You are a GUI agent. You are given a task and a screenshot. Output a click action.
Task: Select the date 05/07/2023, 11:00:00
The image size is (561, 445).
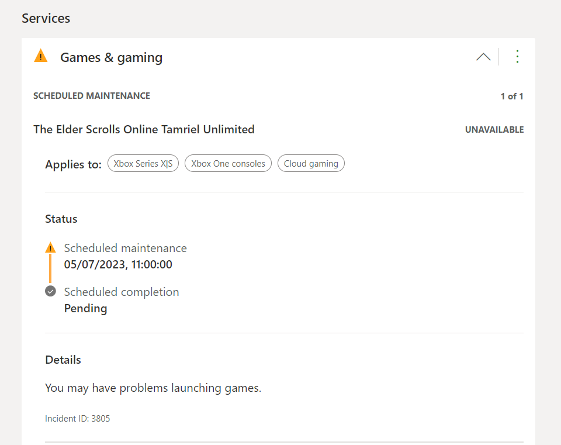(x=118, y=264)
